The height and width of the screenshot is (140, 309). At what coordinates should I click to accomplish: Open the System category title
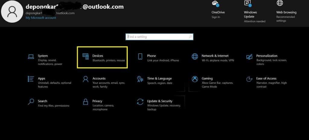(43, 56)
